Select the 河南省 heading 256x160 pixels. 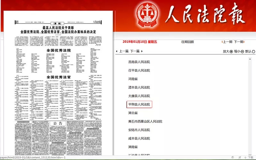(133, 79)
